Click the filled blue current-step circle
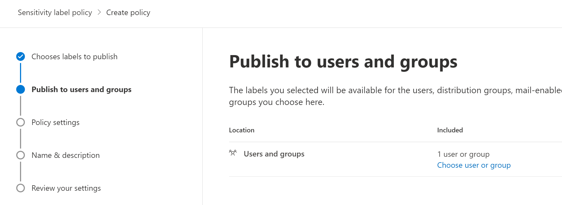The height and width of the screenshot is (205, 562). coord(21,89)
